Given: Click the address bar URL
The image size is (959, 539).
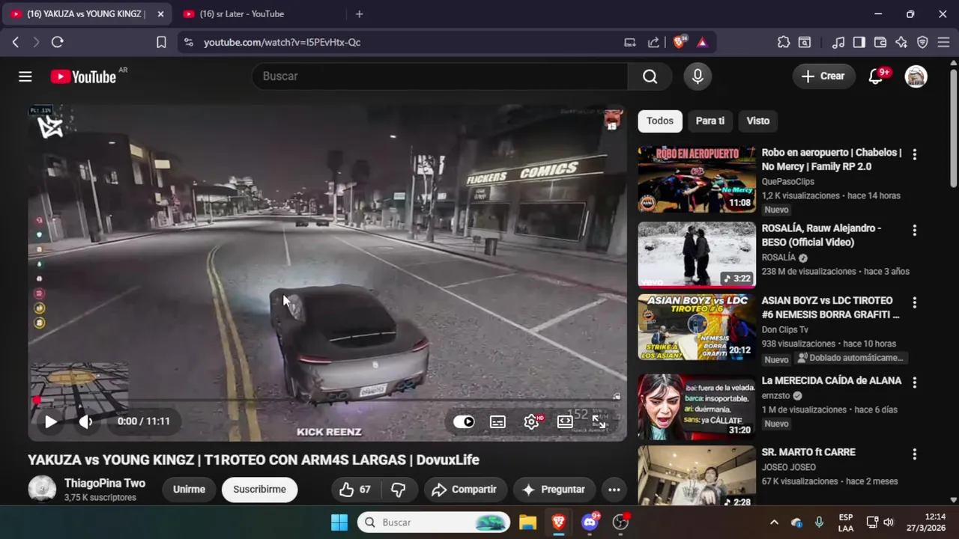Looking at the screenshot, I should (282, 43).
